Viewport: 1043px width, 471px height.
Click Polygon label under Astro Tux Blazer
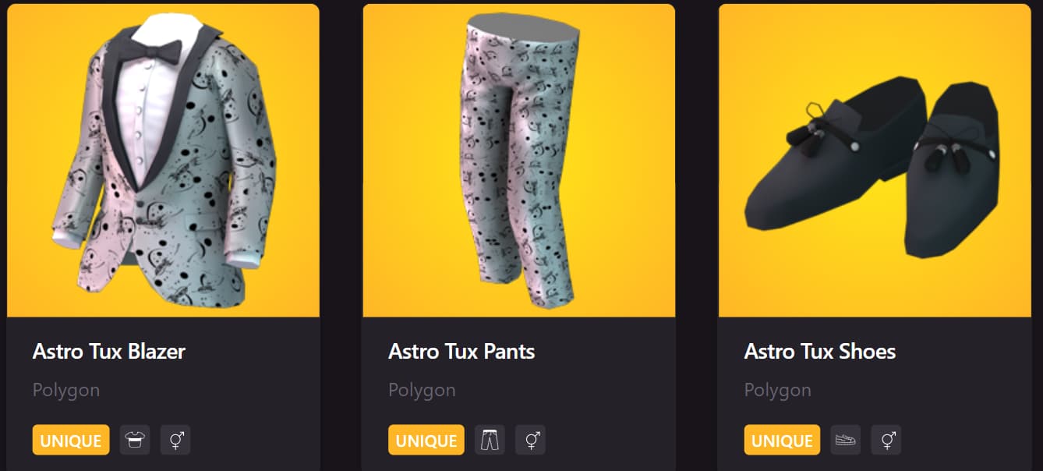tap(66, 390)
